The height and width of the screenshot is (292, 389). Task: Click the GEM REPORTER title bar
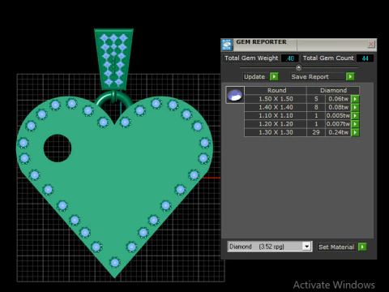coord(300,45)
